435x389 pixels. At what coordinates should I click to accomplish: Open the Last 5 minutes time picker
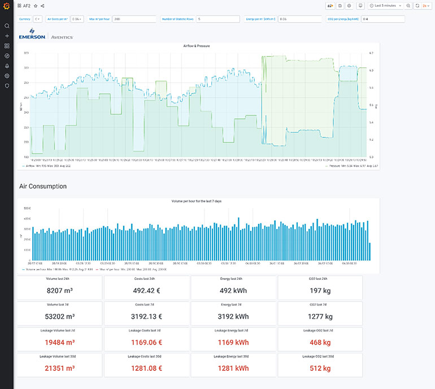coord(386,6)
